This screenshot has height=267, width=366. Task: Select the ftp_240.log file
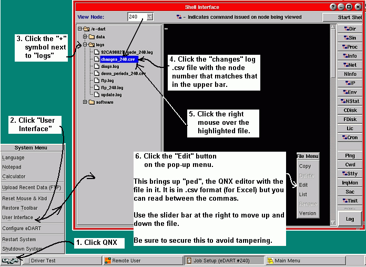point(112,87)
